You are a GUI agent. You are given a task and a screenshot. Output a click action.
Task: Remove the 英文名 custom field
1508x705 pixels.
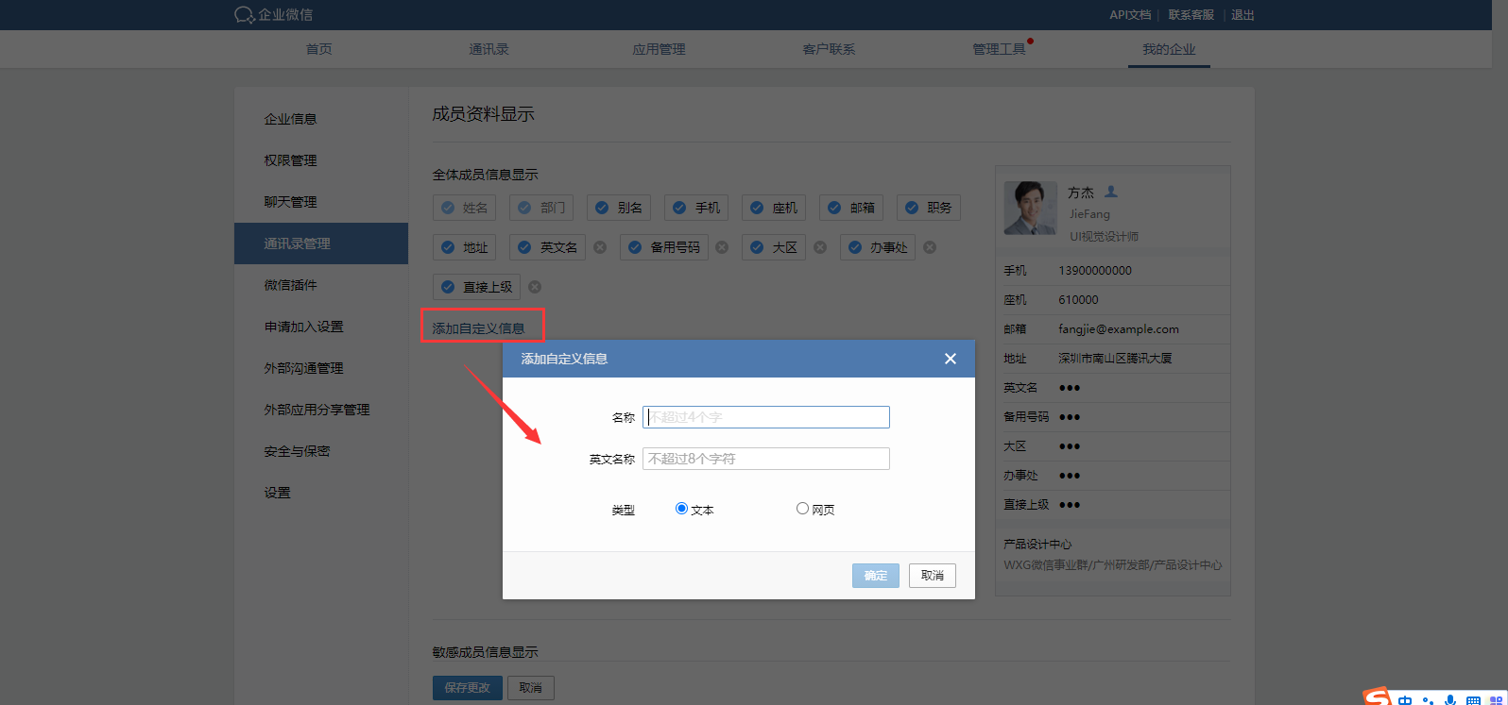coord(600,247)
